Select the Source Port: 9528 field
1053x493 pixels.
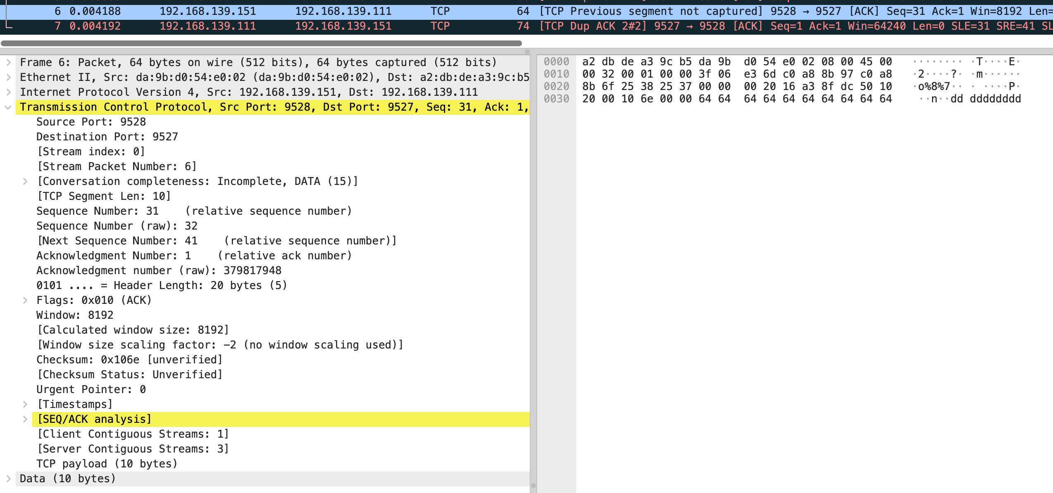[x=91, y=122]
